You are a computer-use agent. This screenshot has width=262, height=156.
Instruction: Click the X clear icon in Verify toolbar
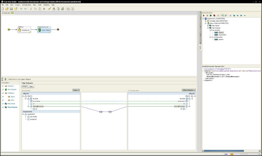[230, 16]
